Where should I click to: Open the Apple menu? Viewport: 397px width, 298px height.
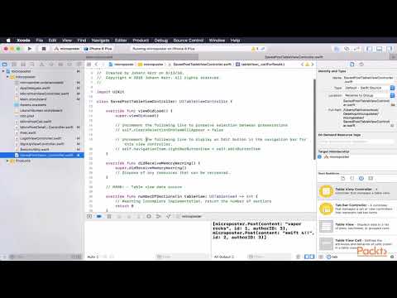tap(8, 41)
